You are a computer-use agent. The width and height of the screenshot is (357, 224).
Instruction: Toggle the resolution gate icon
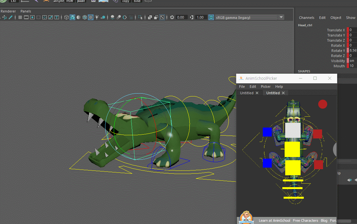(32, 17)
